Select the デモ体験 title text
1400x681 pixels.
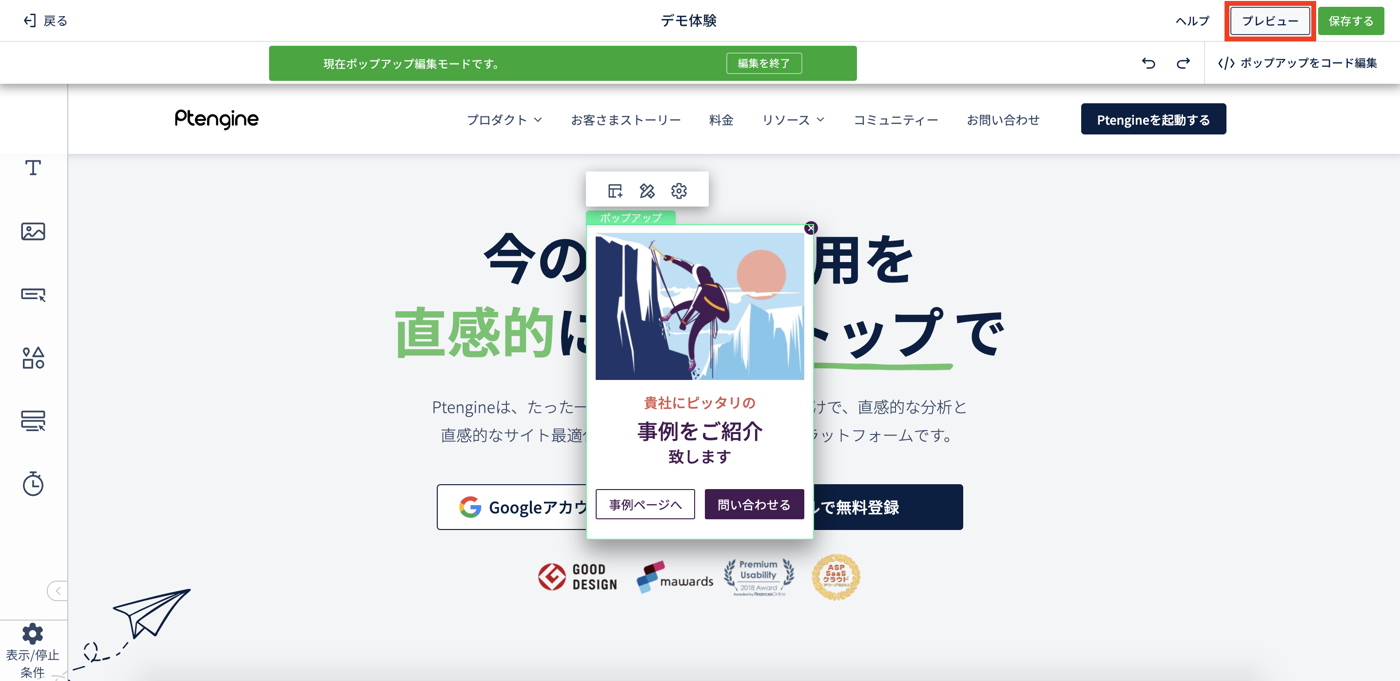point(689,20)
